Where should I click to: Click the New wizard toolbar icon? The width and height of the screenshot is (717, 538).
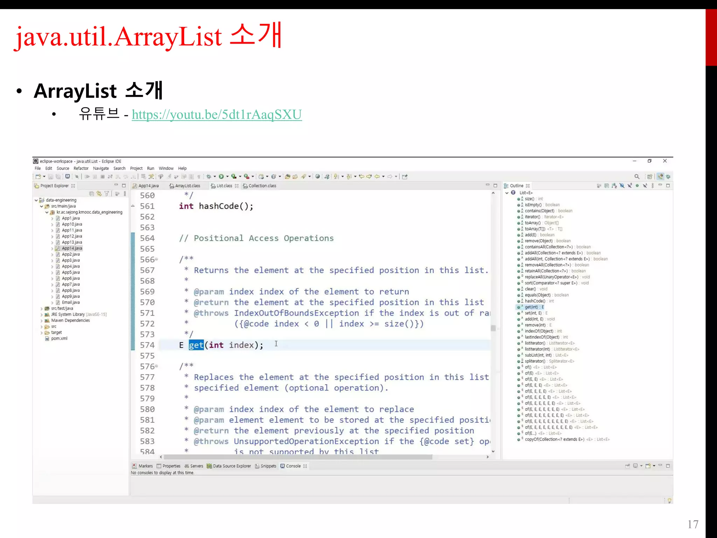tap(38, 177)
